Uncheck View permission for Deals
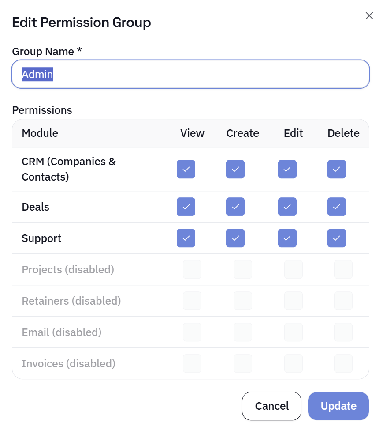This screenshot has height=434, width=383. point(186,207)
